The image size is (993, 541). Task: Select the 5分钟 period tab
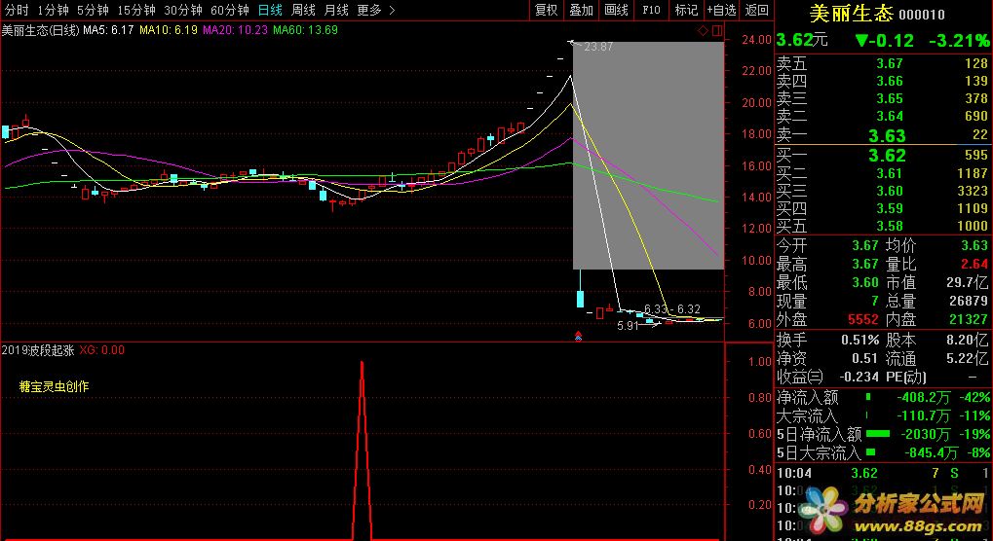94,10
